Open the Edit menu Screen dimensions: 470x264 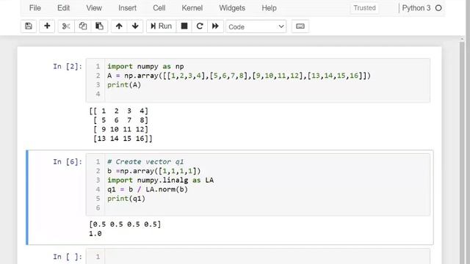(x=64, y=8)
